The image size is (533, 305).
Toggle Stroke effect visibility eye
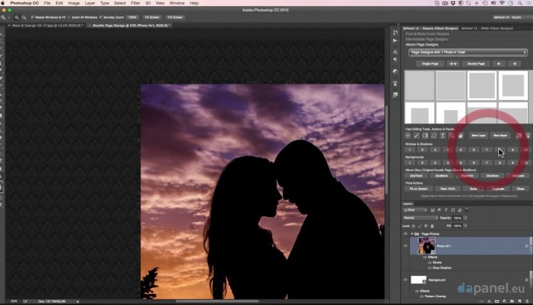430,262
